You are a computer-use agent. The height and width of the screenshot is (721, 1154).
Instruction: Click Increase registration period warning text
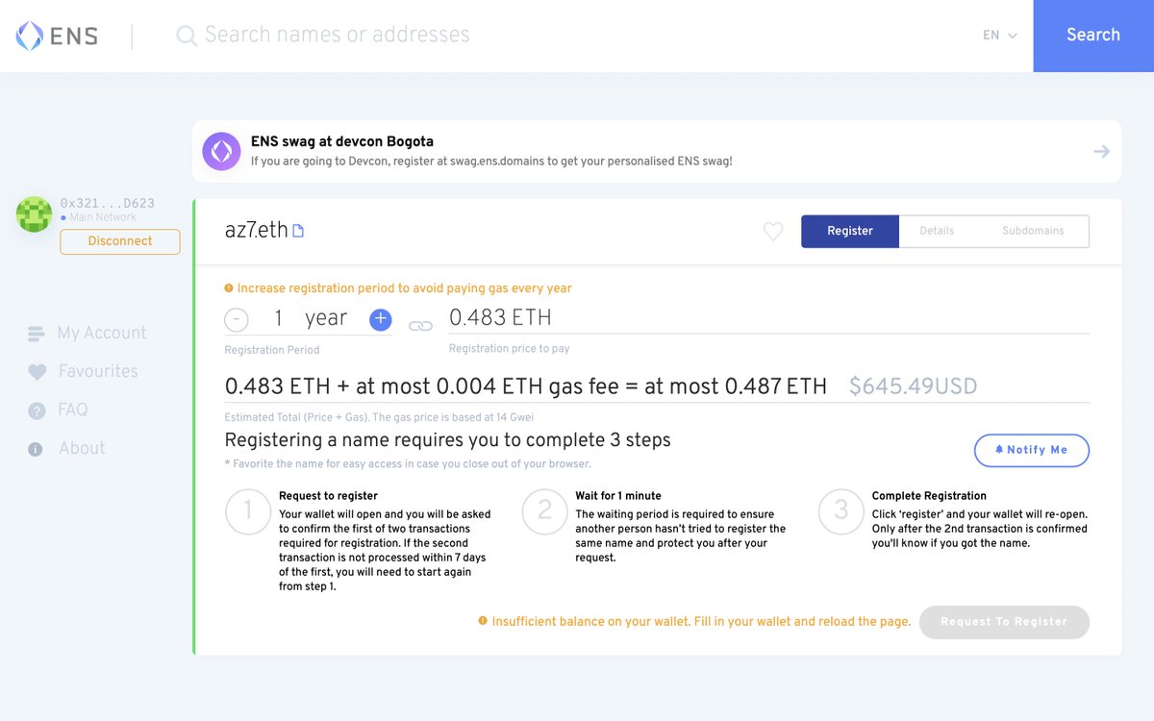(x=404, y=288)
